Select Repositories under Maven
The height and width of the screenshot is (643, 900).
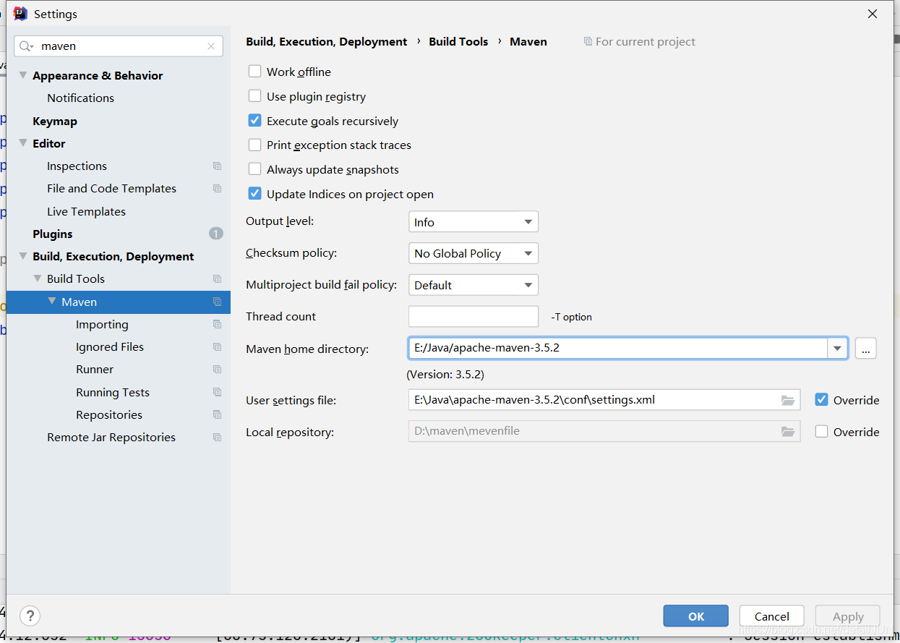109,414
